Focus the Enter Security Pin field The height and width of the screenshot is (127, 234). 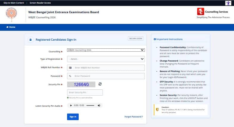[85, 92]
